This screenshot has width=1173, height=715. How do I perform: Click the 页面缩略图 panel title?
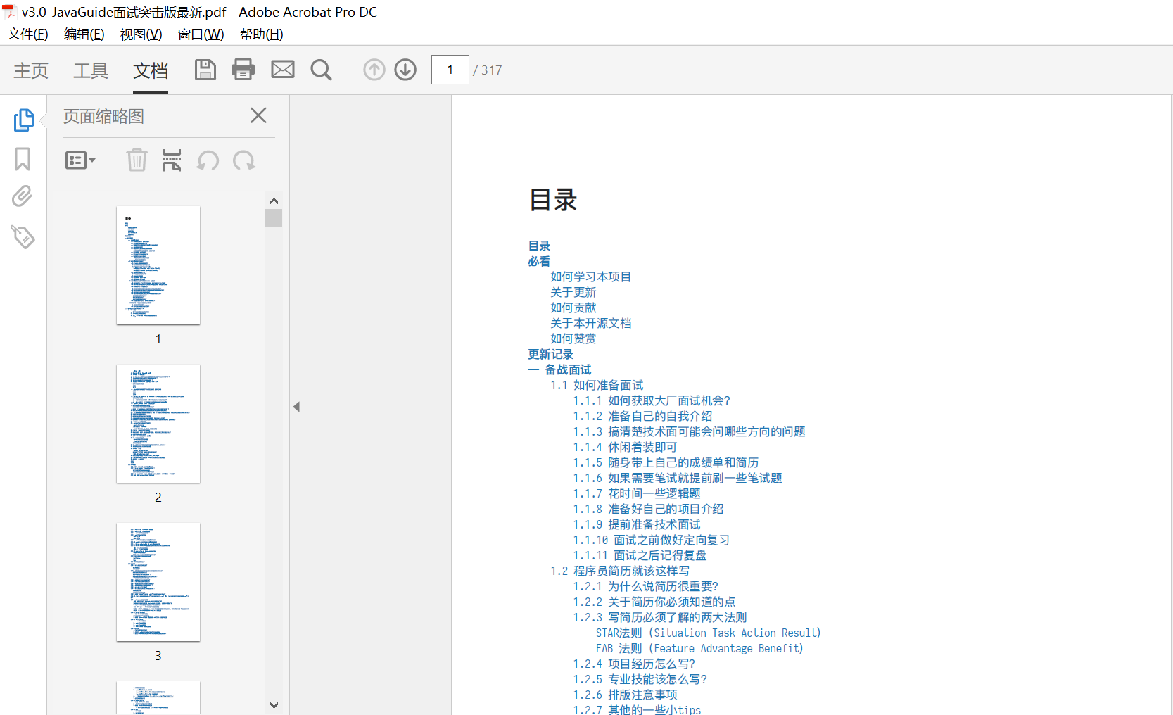(x=103, y=116)
